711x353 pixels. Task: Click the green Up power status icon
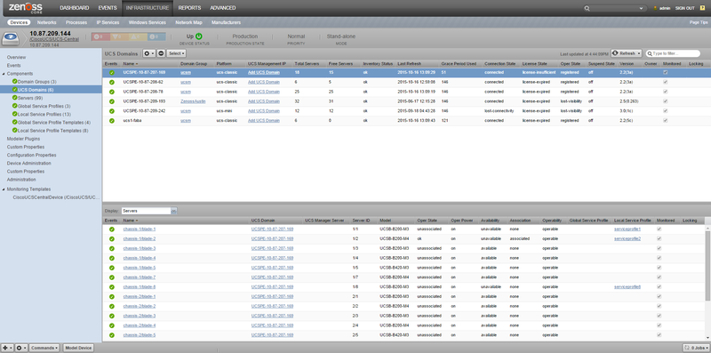click(199, 36)
